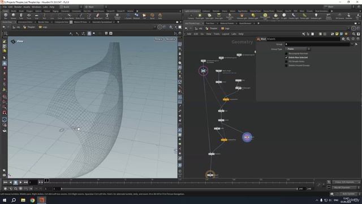The height and width of the screenshot is (204, 362).
Task: Open the File menu
Action: [5, 7]
